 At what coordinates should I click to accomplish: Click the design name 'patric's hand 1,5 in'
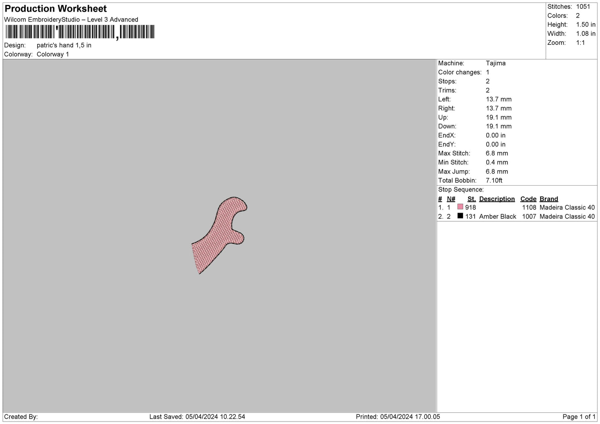click(64, 45)
